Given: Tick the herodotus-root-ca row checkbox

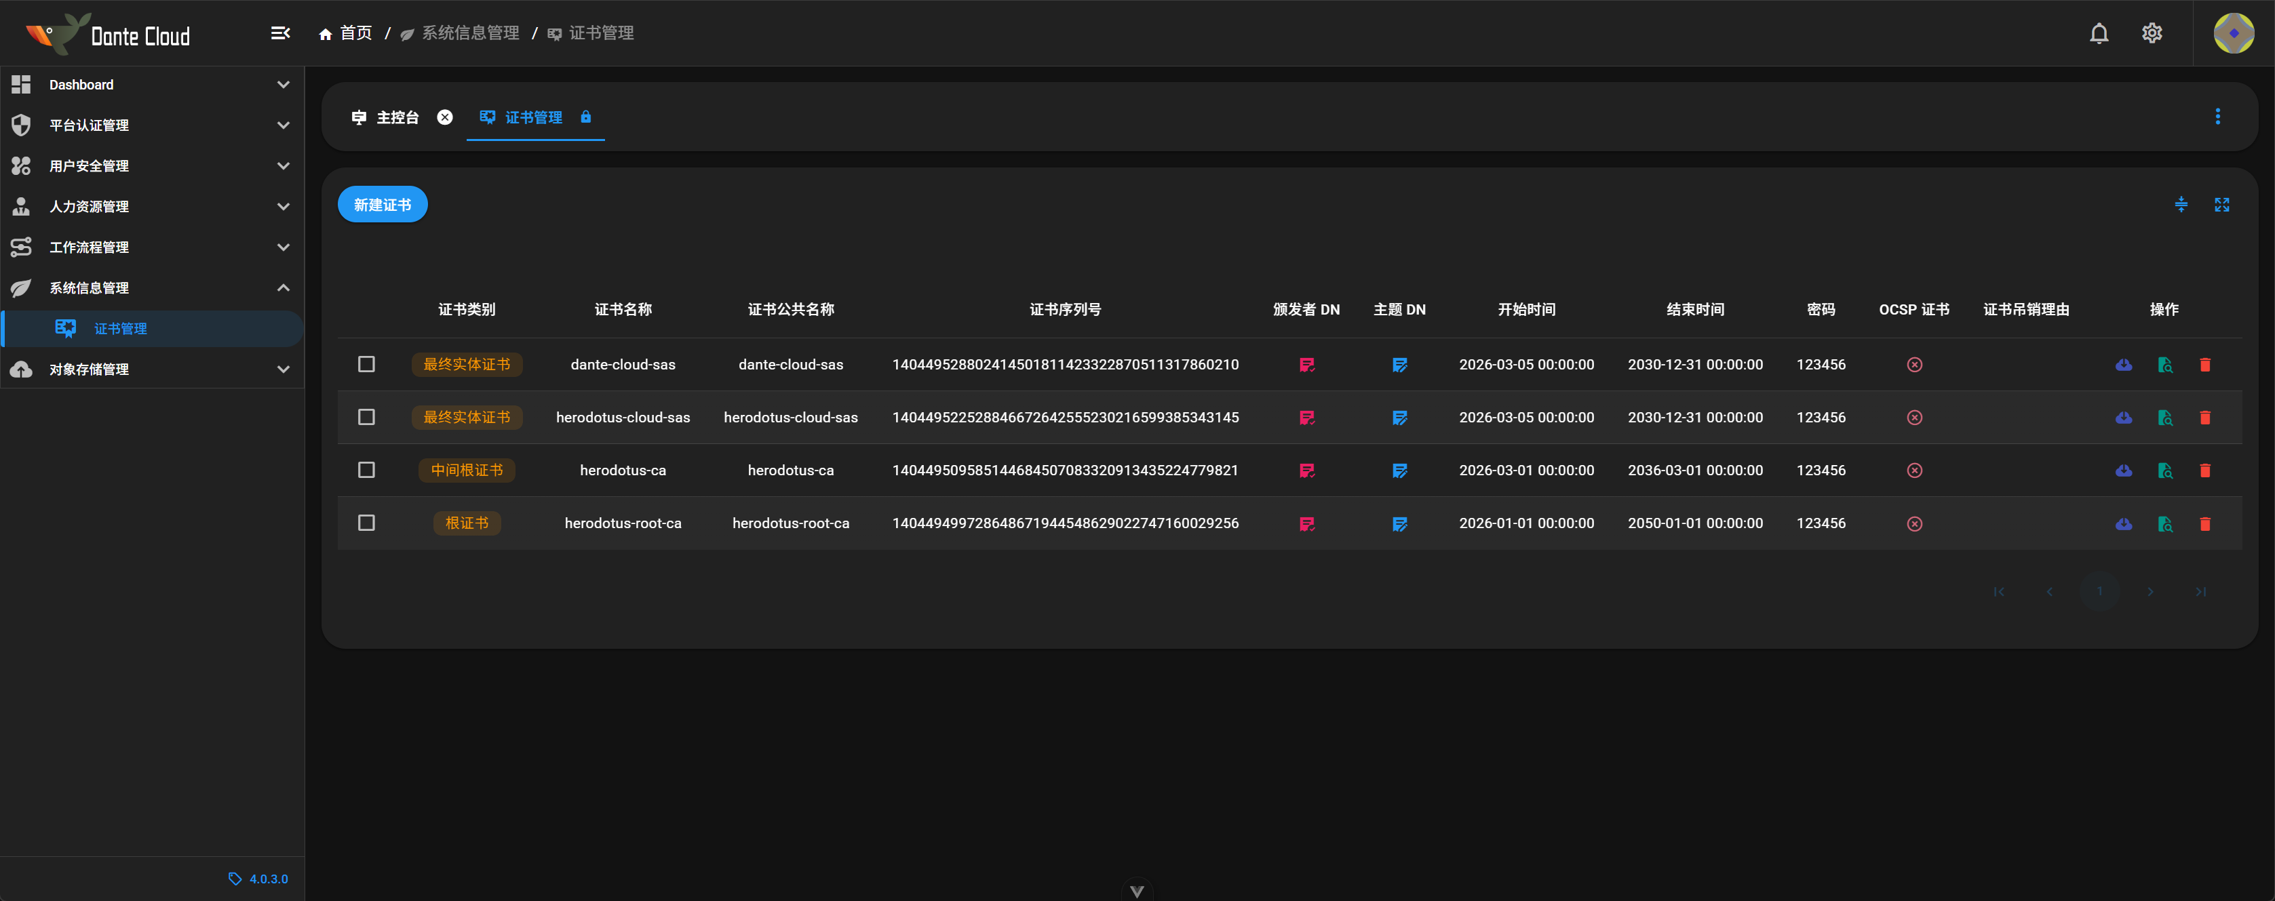Looking at the screenshot, I should (x=366, y=523).
